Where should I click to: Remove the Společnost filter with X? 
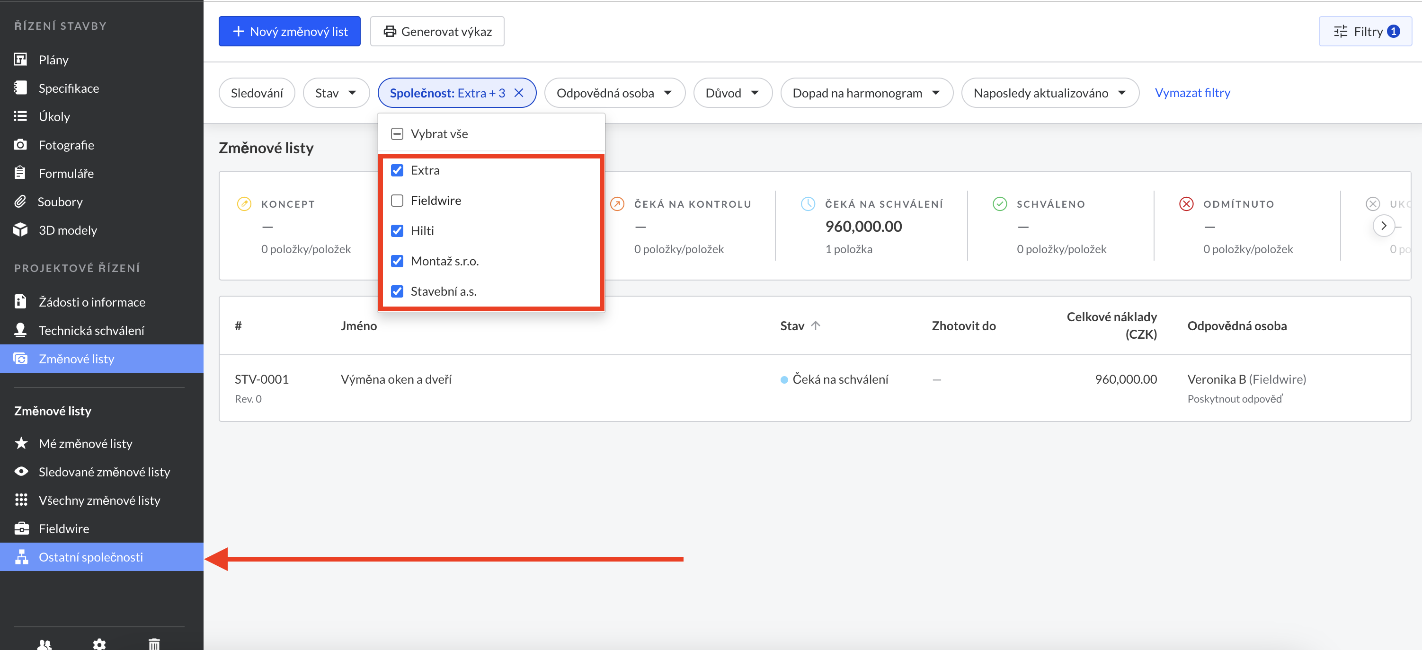pos(519,93)
